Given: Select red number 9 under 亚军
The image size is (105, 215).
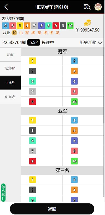Looking at the screenshot, I should pyautogui.click(x=33, y=161).
